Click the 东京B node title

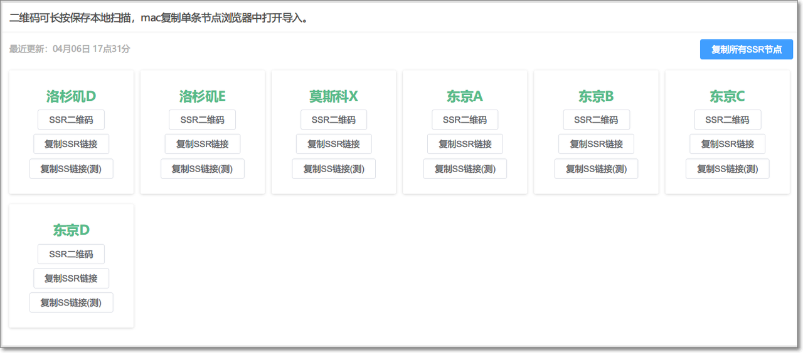(596, 96)
